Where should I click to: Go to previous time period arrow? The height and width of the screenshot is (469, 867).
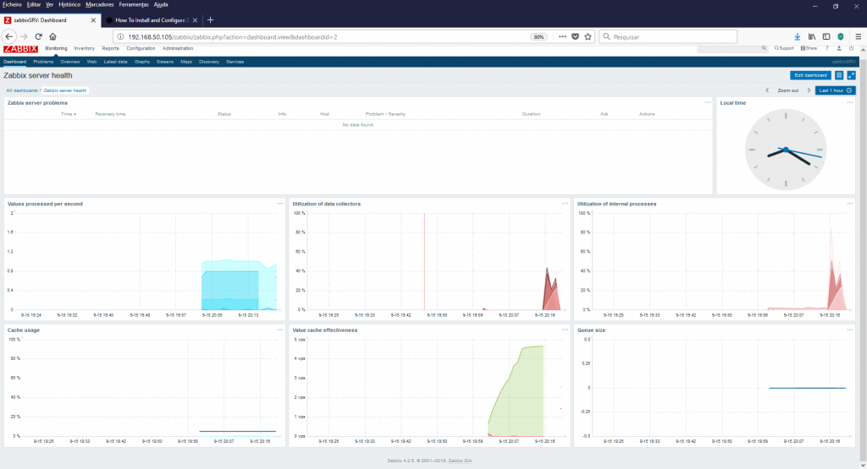tap(767, 90)
